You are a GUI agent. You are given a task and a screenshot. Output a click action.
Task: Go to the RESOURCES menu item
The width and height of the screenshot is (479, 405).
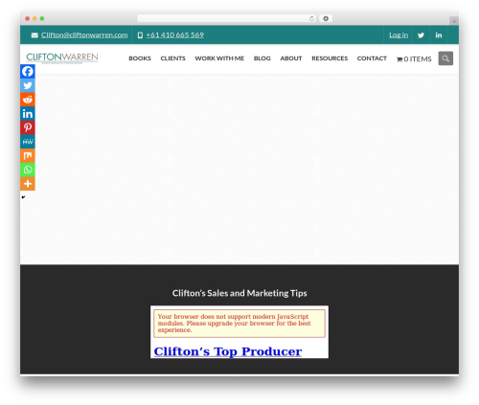pyautogui.click(x=330, y=58)
